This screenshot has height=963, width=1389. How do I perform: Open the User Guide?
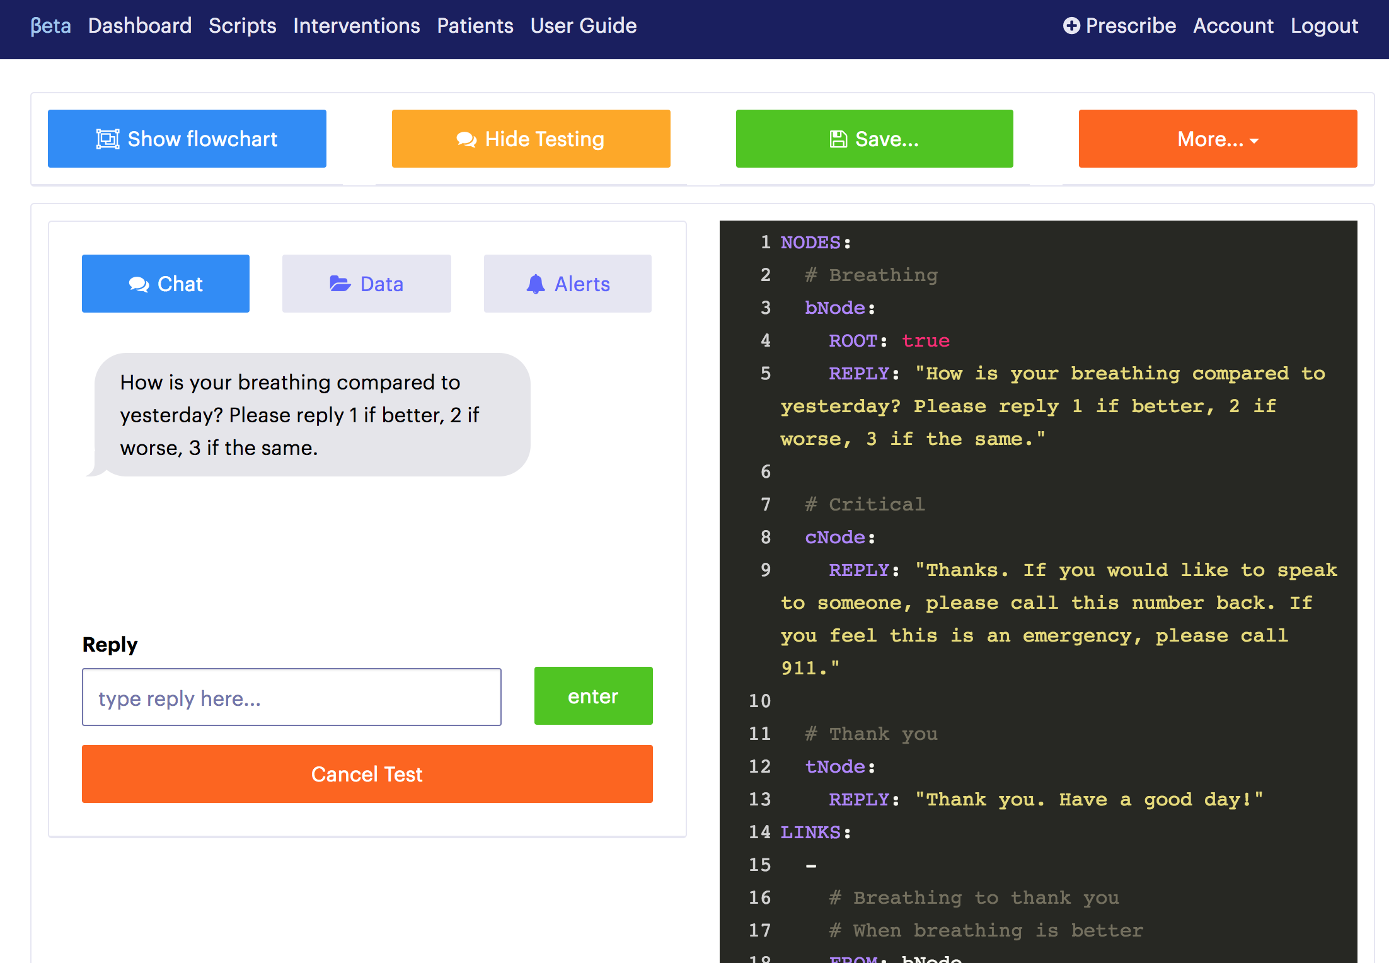point(583,26)
